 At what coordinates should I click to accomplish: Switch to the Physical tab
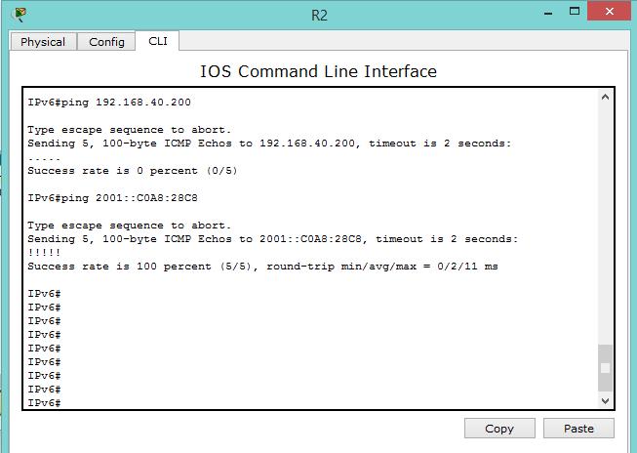pos(43,41)
